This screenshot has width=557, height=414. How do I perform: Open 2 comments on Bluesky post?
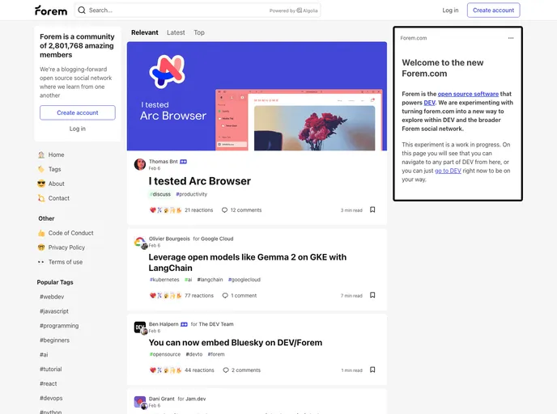[242, 370]
